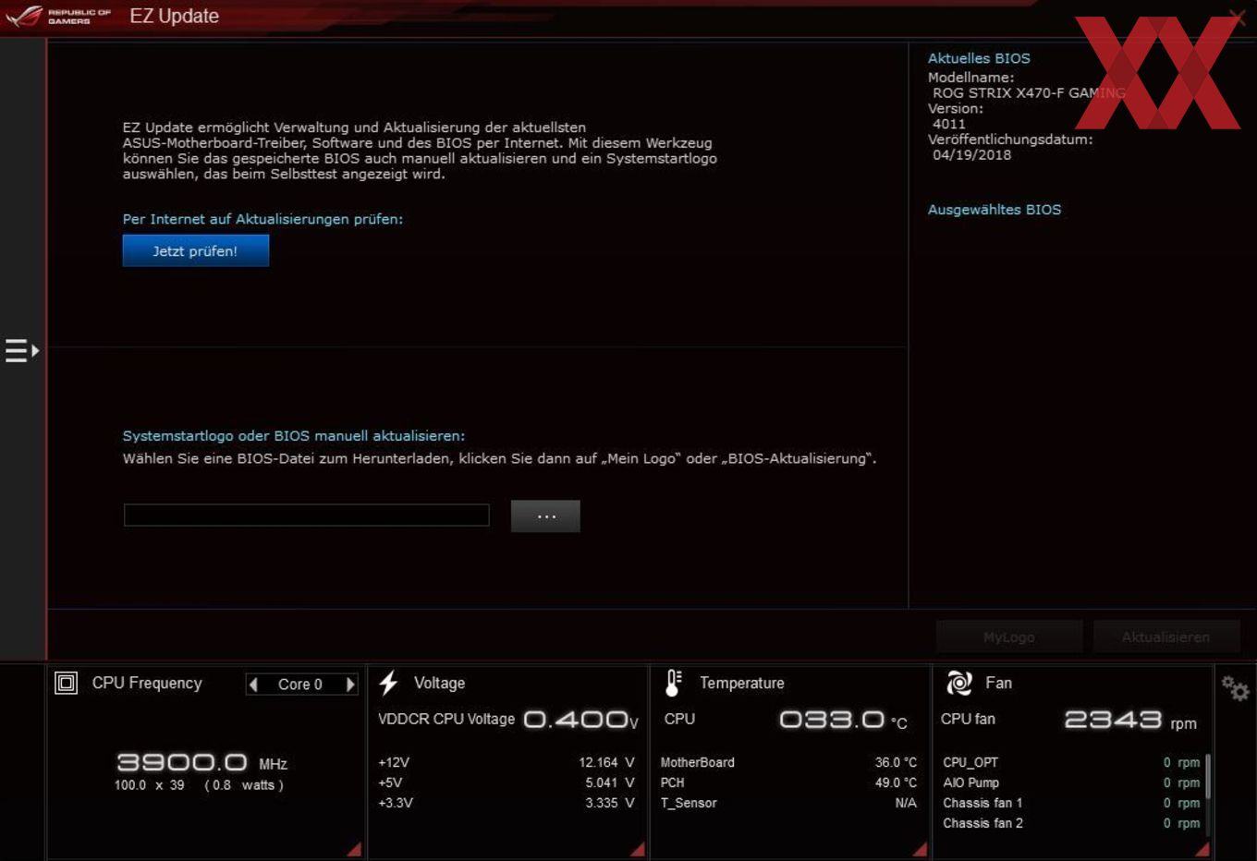Click the Core 0 label
The height and width of the screenshot is (861, 1257).
300,684
